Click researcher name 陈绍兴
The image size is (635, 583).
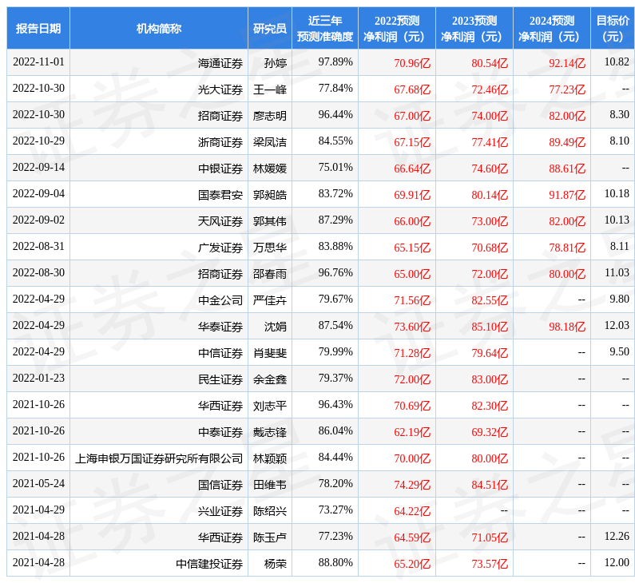(270, 511)
